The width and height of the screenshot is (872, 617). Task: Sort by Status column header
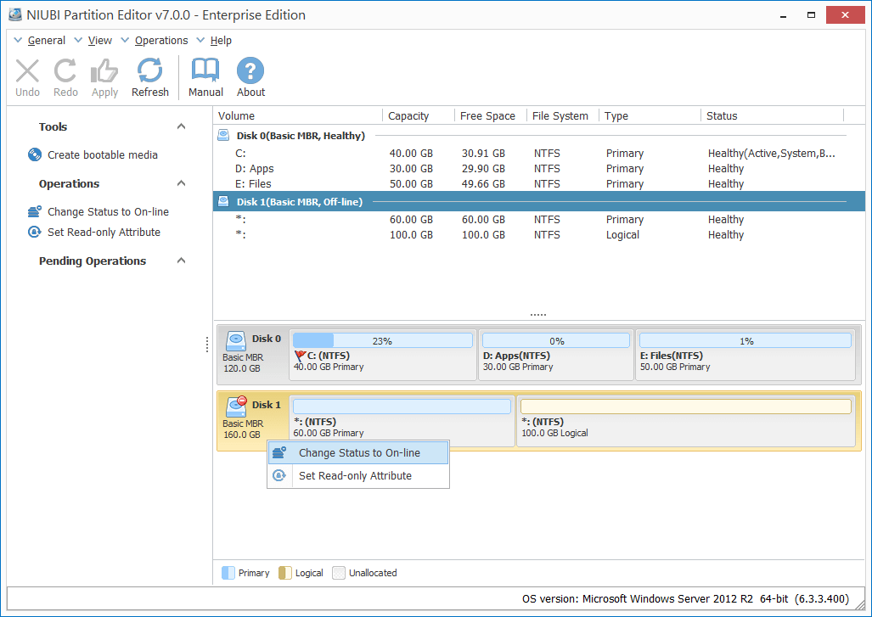tap(773, 115)
